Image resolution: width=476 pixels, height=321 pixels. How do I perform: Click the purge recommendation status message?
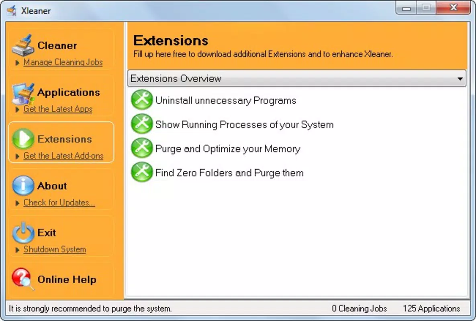click(90, 309)
